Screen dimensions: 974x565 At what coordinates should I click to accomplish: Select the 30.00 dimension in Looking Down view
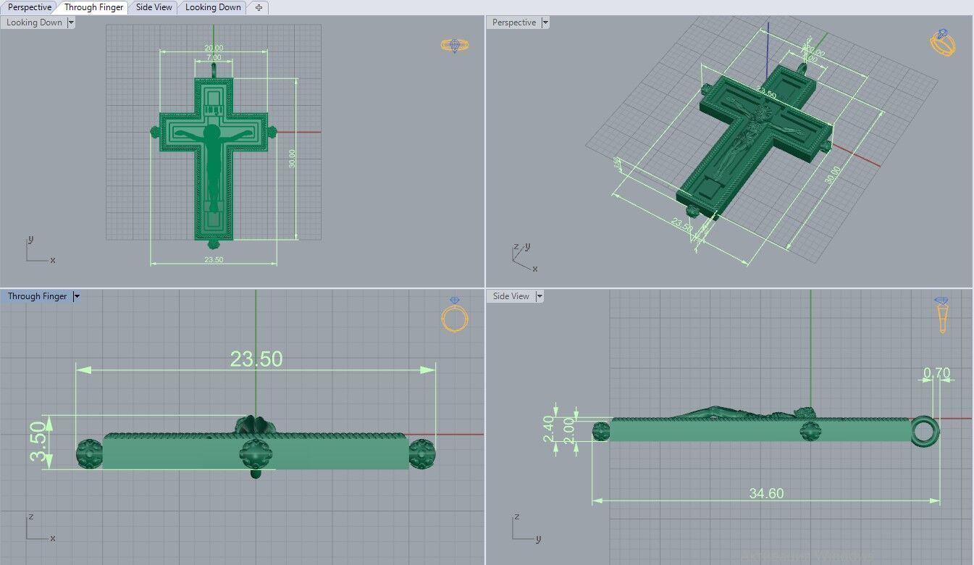coord(292,159)
